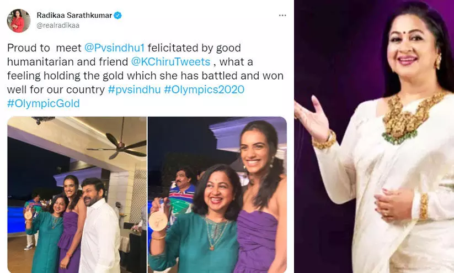Click the Radikaa Sarathkumar display name
Viewport: 454px width, 273px height.
[74, 15]
